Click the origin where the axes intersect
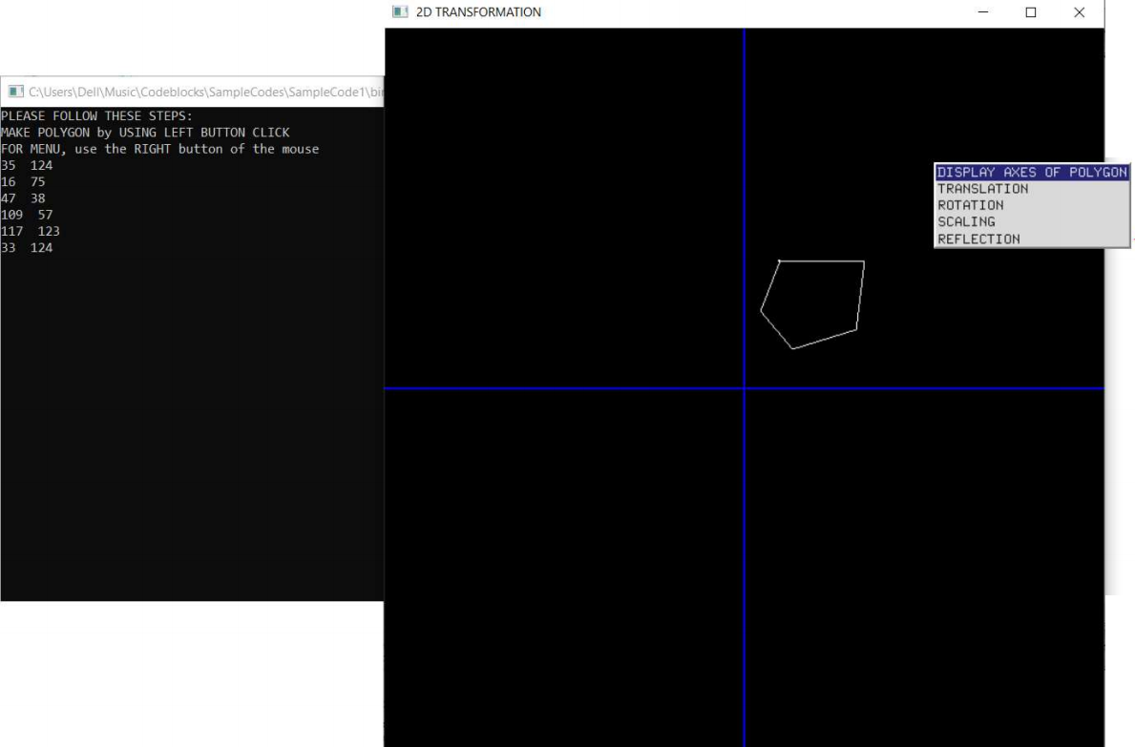The height and width of the screenshot is (747, 1135). click(744, 388)
